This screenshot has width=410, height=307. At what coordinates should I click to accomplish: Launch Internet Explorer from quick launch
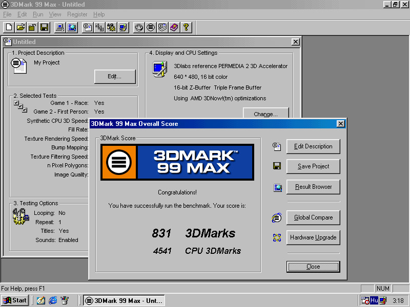point(53,300)
